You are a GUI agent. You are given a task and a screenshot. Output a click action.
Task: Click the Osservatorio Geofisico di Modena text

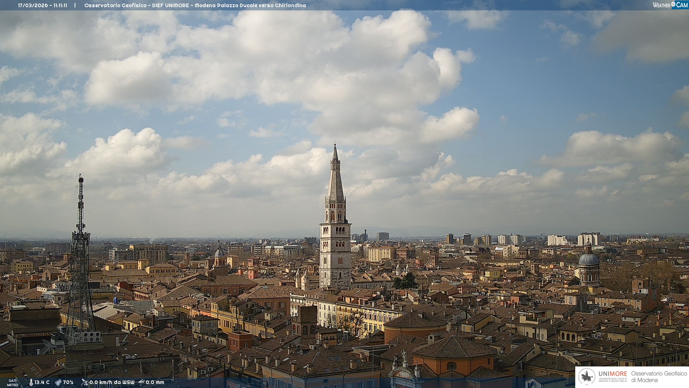coord(659,377)
